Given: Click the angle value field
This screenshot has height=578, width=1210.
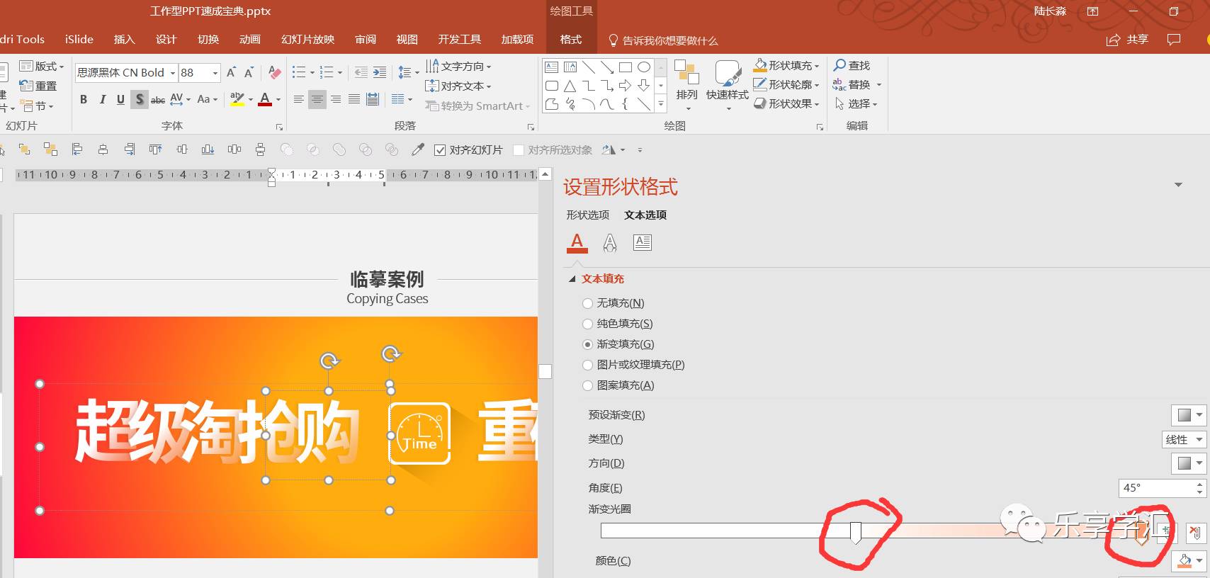Looking at the screenshot, I should tap(1157, 488).
